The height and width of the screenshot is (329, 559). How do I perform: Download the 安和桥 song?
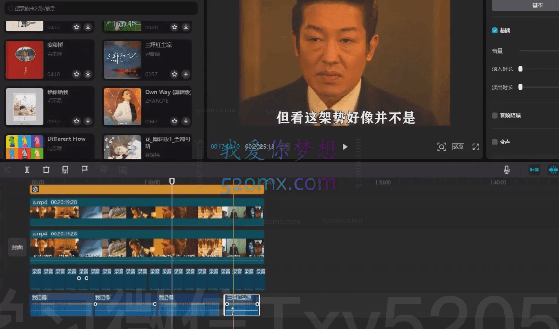click(x=88, y=74)
